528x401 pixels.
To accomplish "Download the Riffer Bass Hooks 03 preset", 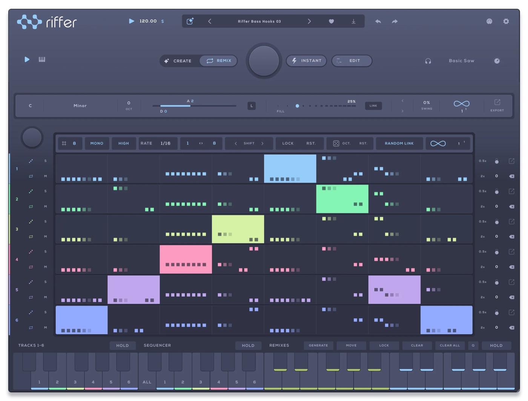I will [x=353, y=21].
